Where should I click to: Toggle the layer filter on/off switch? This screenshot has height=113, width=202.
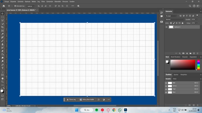[x=197, y=15]
